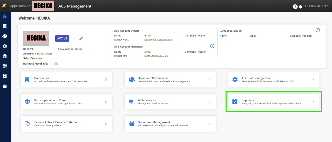Click the chevron on Document Management card
332x142 pixels.
pos(209,124)
